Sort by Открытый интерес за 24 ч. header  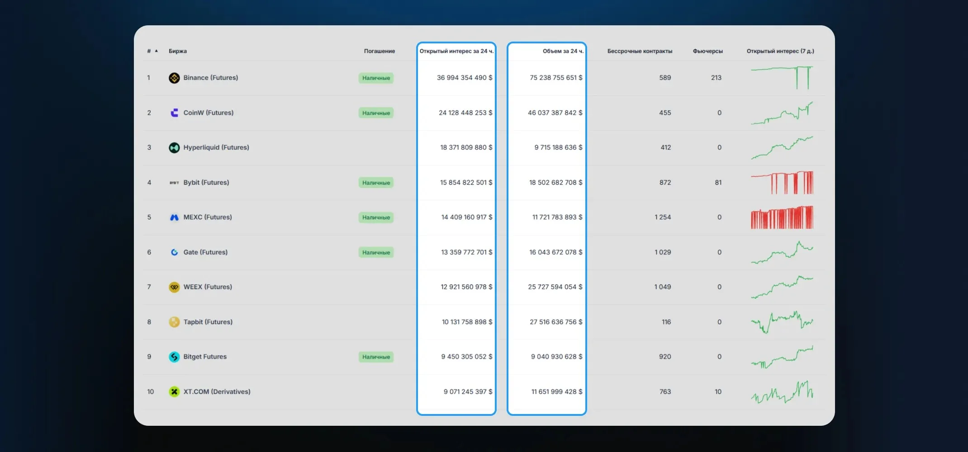tap(456, 51)
